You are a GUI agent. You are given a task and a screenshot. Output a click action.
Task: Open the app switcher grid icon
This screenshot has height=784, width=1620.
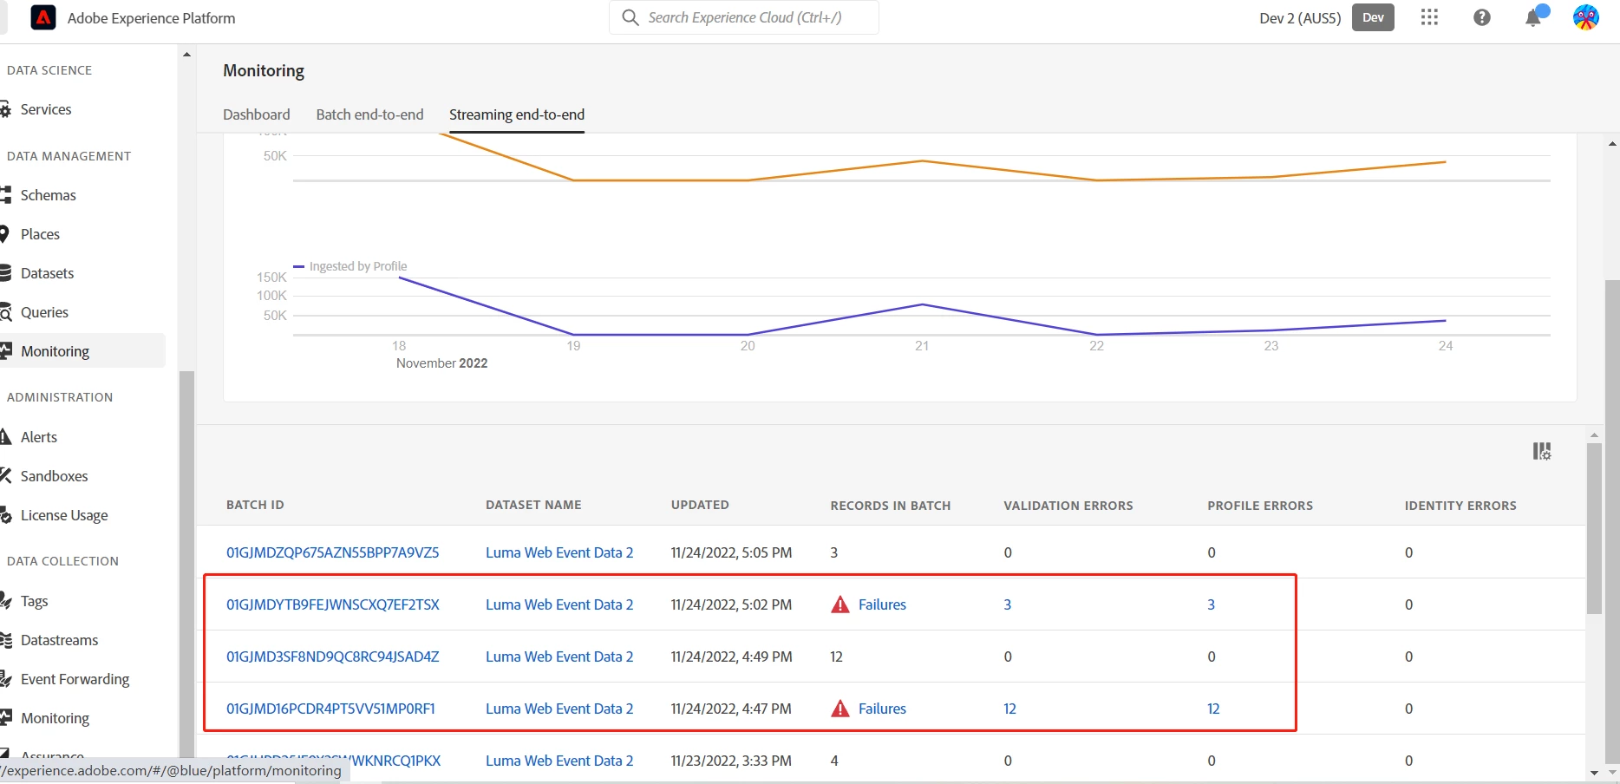(x=1429, y=17)
